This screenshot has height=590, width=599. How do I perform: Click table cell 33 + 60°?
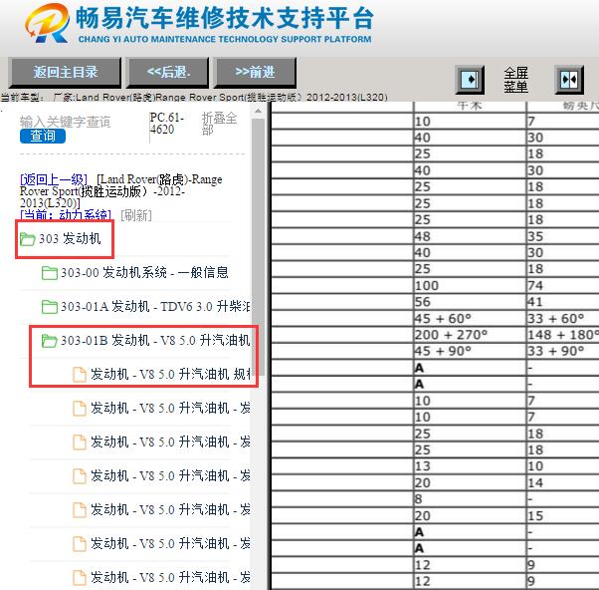562,318
